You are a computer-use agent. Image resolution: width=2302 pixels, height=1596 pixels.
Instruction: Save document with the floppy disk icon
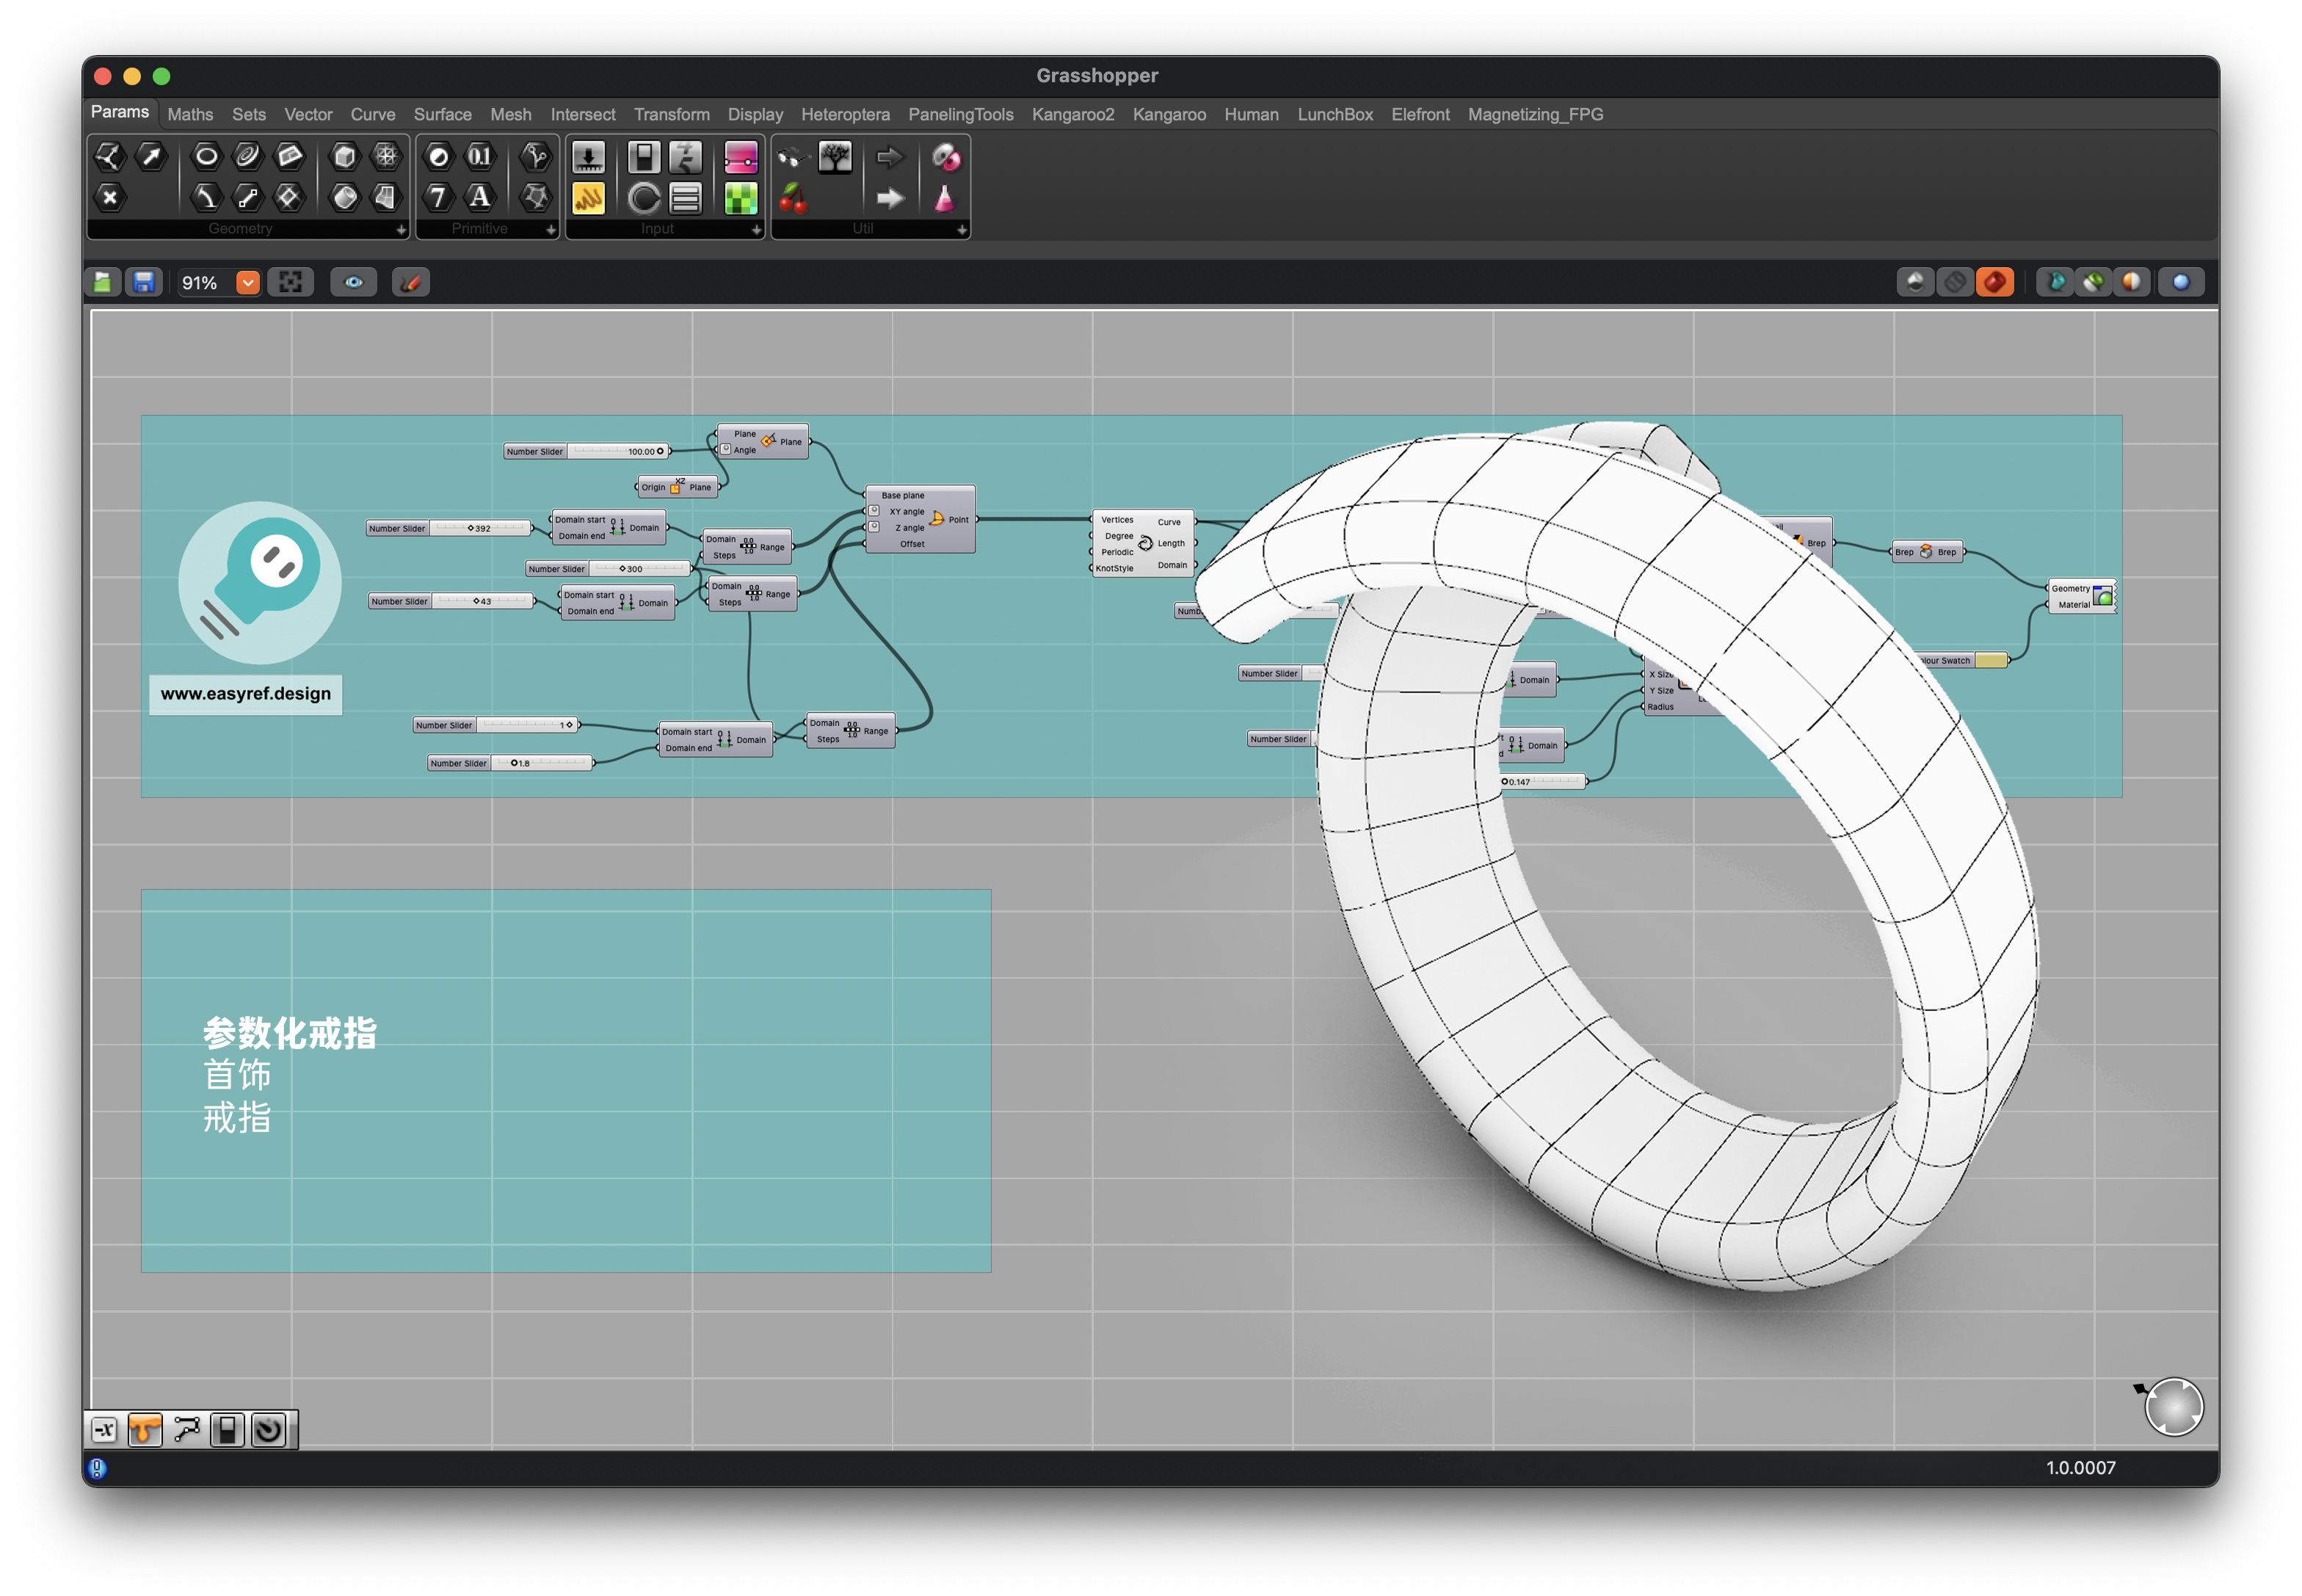(144, 283)
